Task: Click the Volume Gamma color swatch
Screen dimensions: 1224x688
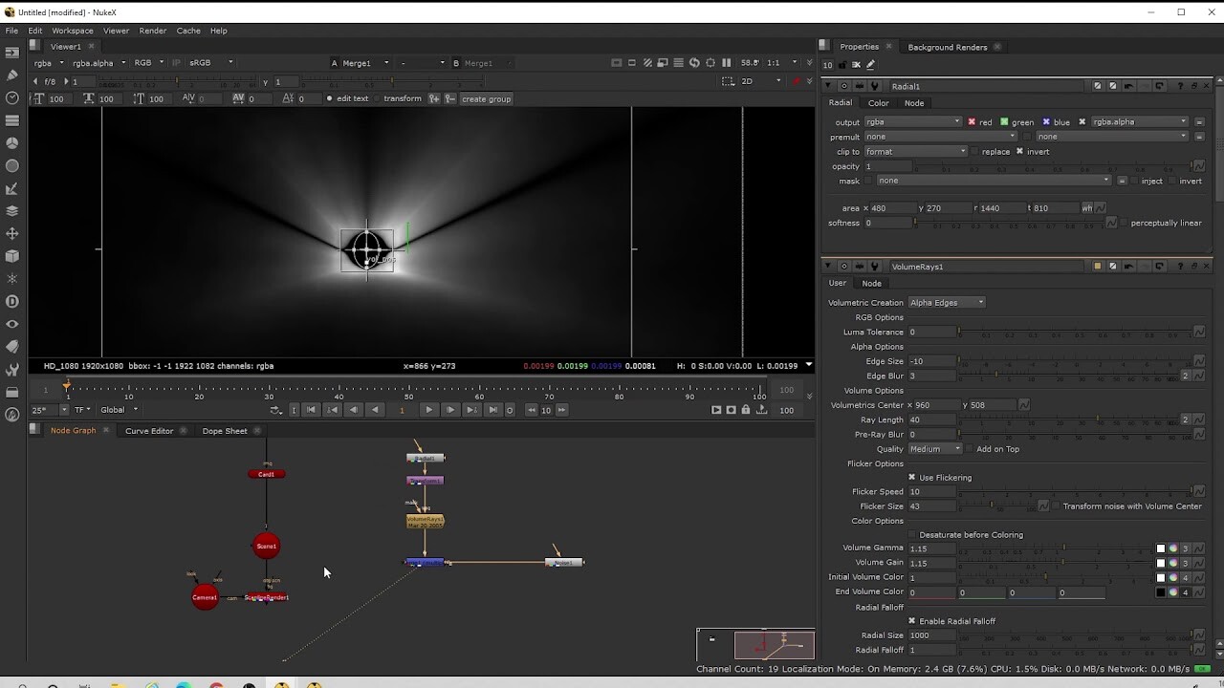Action: [x=1160, y=548]
